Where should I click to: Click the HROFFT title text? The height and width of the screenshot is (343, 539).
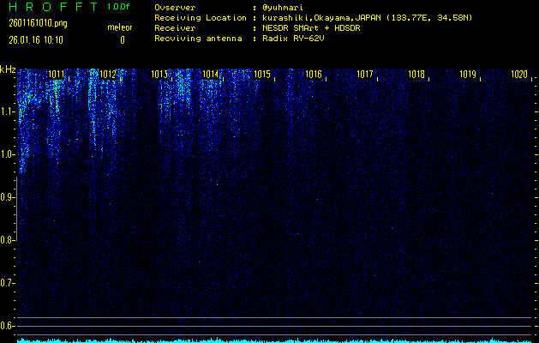tap(50, 7)
